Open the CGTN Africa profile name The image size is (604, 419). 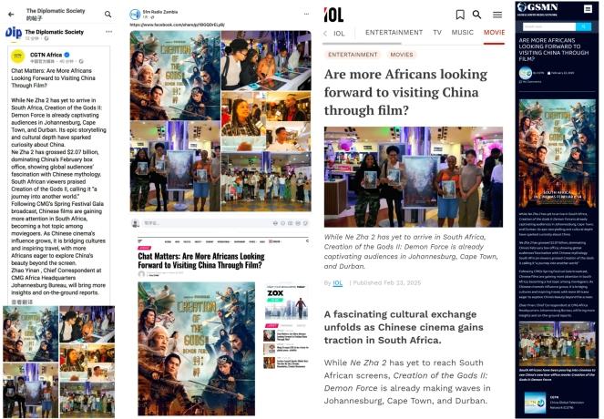pos(46,55)
